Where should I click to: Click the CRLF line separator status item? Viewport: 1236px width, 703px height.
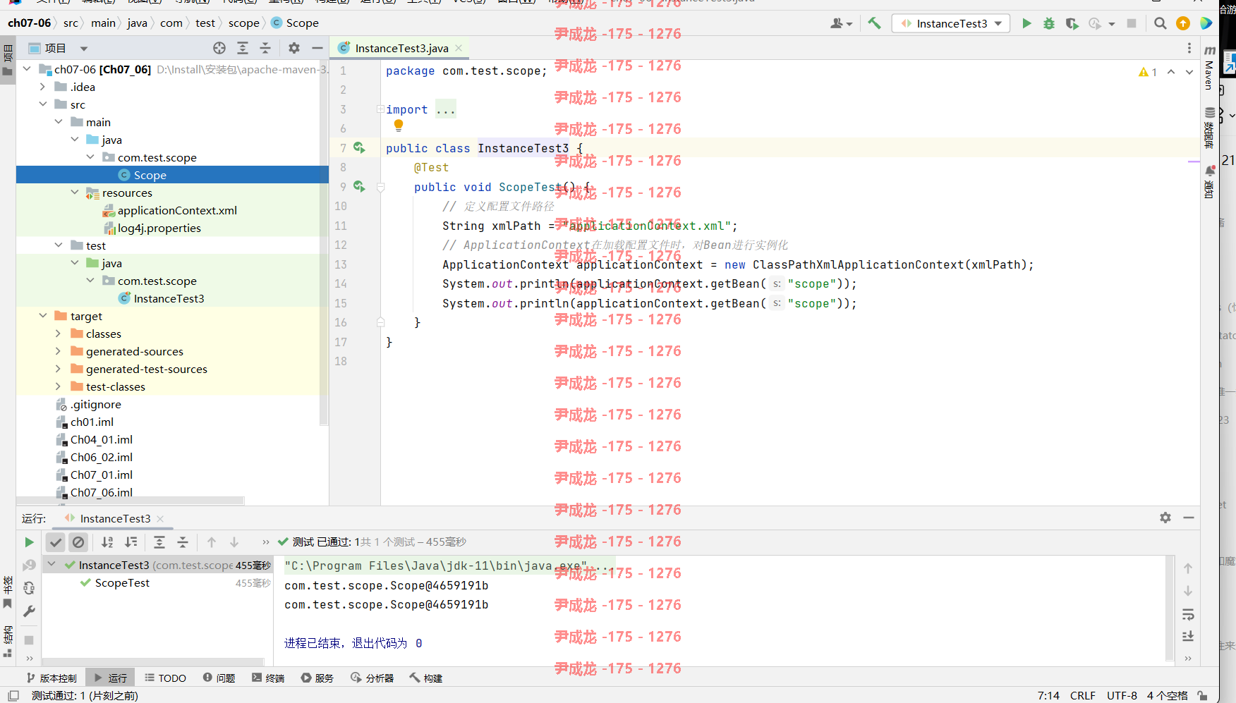click(x=1082, y=695)
